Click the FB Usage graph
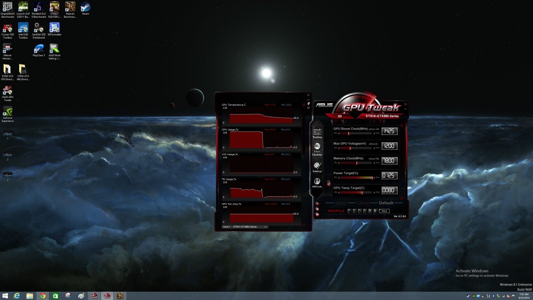Viewport: 533px width, 300px height. click(x=261, y=189)
